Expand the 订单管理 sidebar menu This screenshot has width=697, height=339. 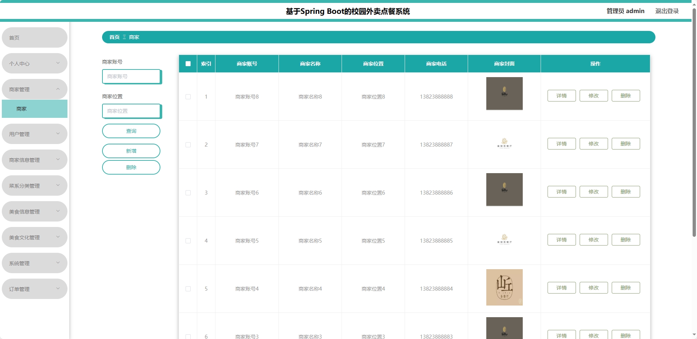pyautogui.click(x=35, y=289)
